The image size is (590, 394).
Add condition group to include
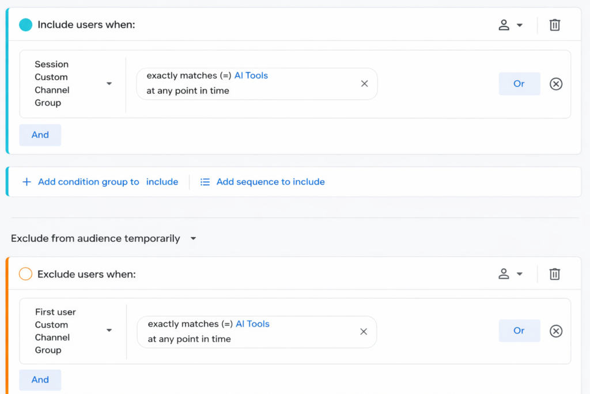[x=100, y=182]
